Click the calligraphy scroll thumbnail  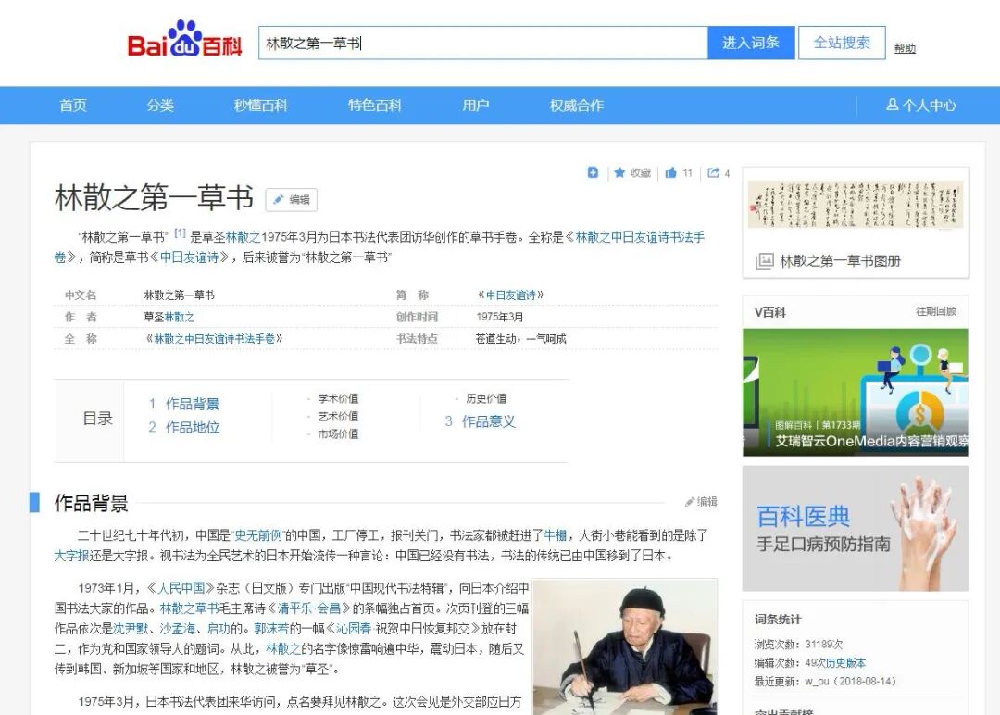coord(856,204)
